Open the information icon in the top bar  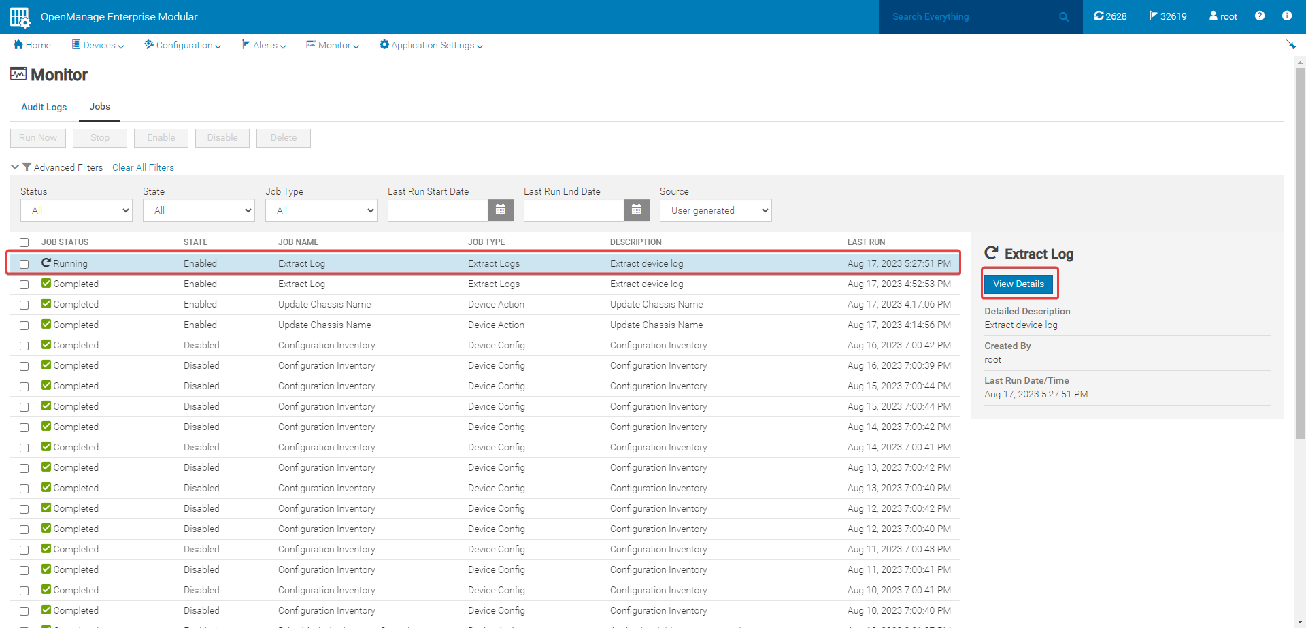coord(1287,16)
